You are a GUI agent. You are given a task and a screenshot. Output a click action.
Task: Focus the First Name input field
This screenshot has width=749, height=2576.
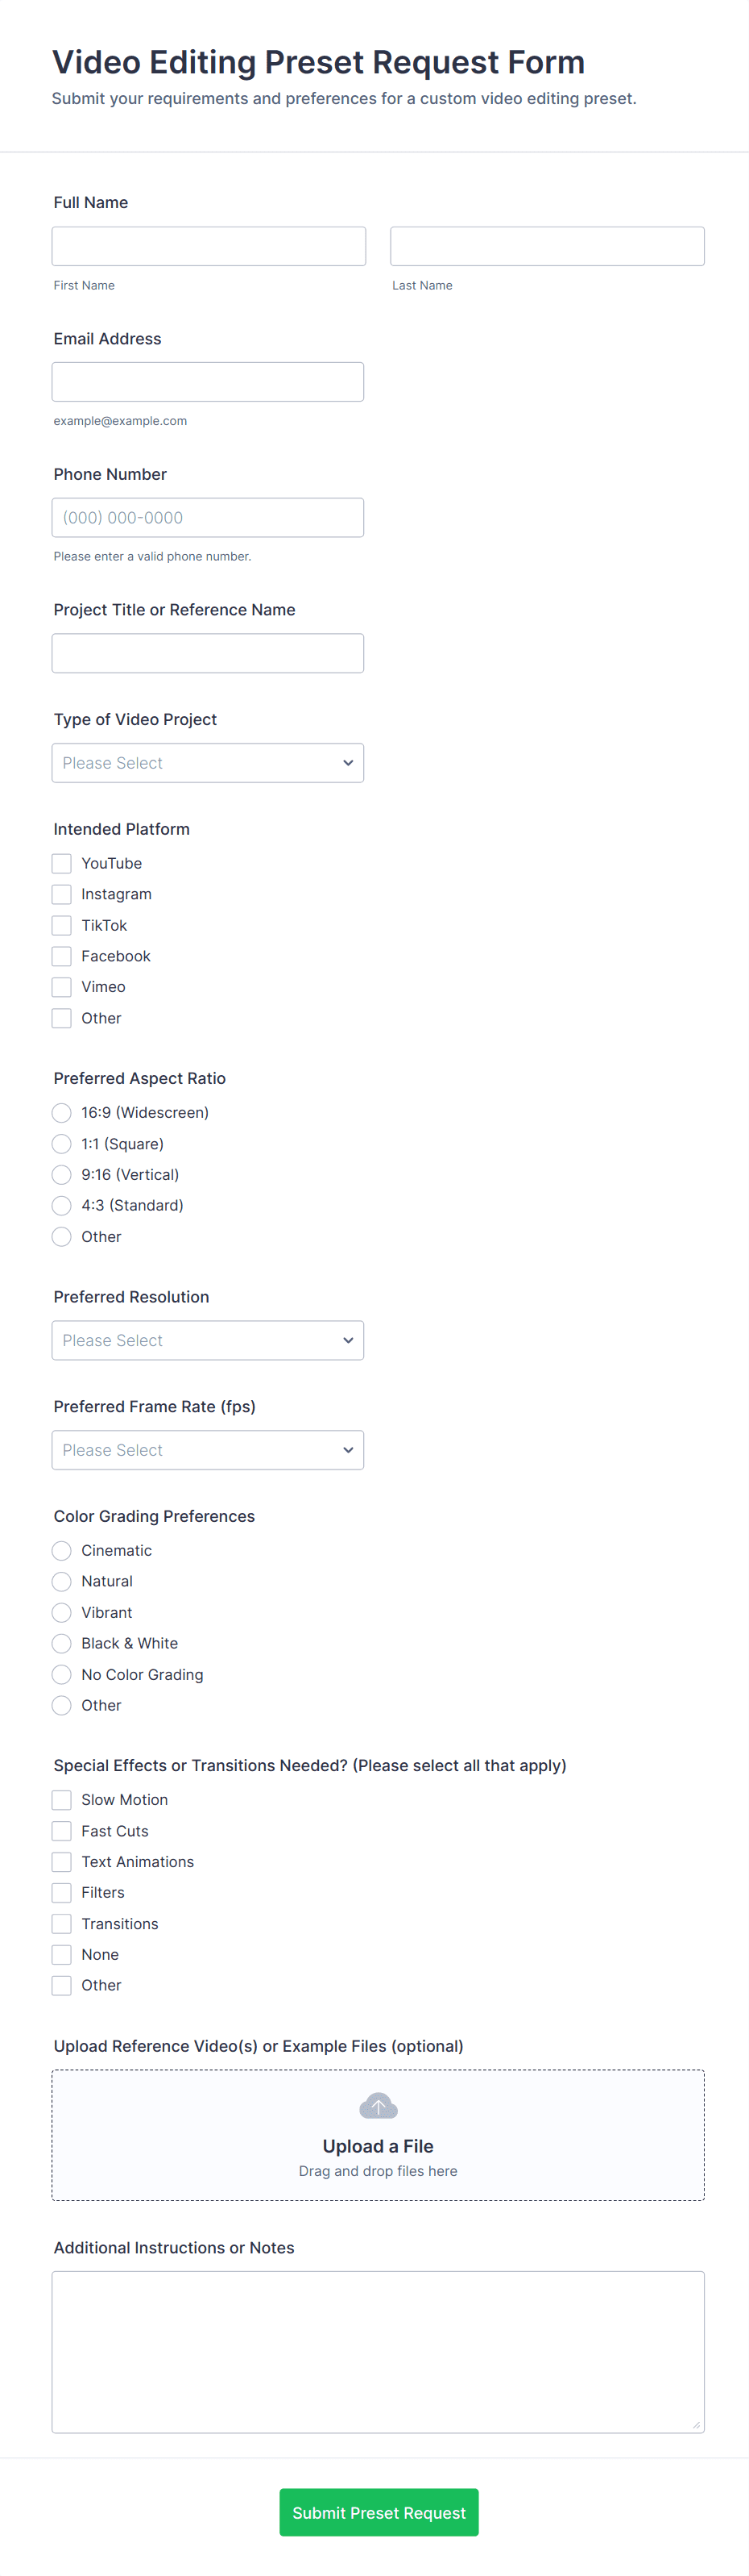click(x=209, y=246)
